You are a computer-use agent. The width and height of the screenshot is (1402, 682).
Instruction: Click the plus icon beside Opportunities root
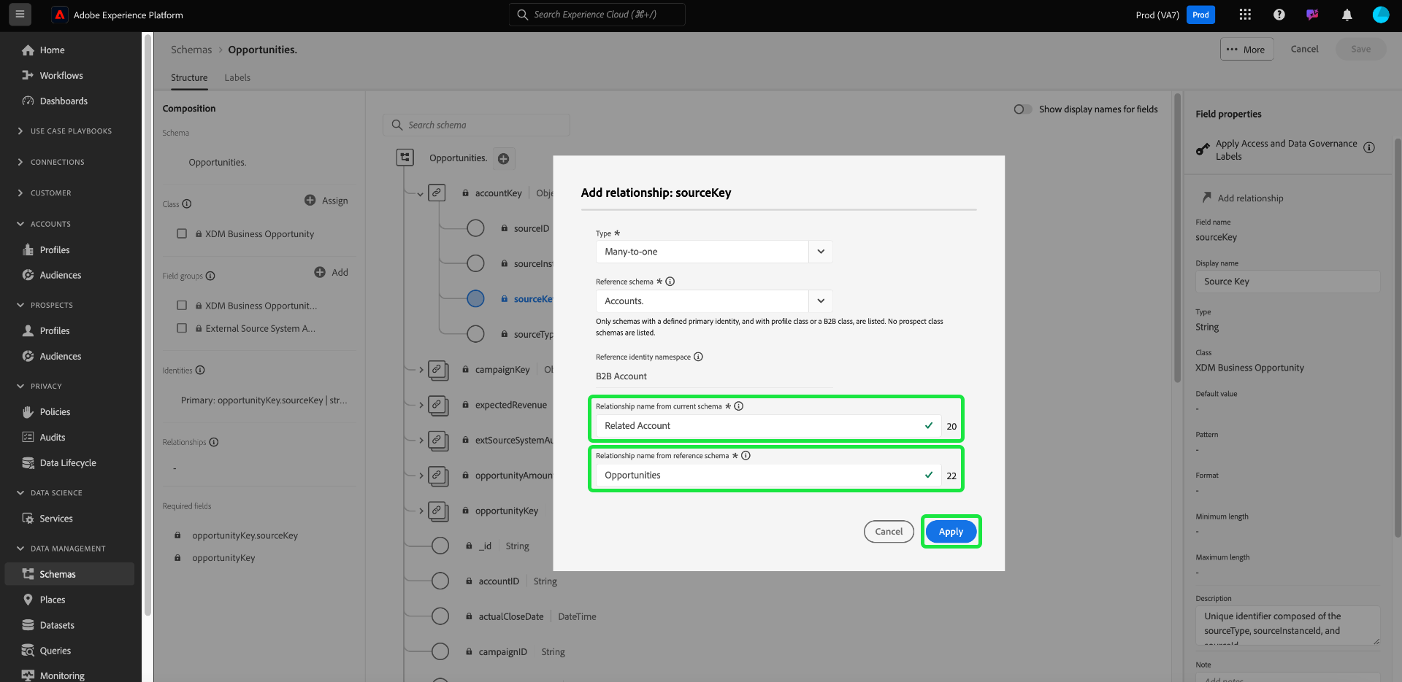tap(503, 158)
